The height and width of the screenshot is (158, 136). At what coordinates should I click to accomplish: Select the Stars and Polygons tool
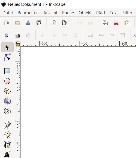click(x=7, y=91)
